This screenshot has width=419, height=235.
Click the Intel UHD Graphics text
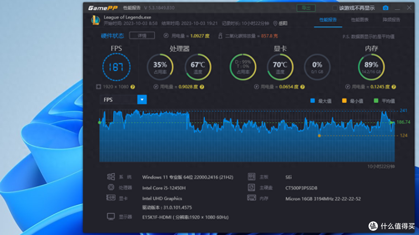coord(162,199)
